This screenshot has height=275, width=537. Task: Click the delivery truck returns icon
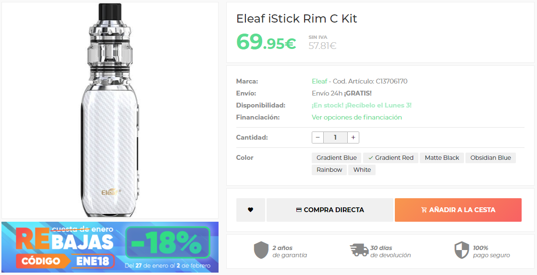[x=358, y=250]
